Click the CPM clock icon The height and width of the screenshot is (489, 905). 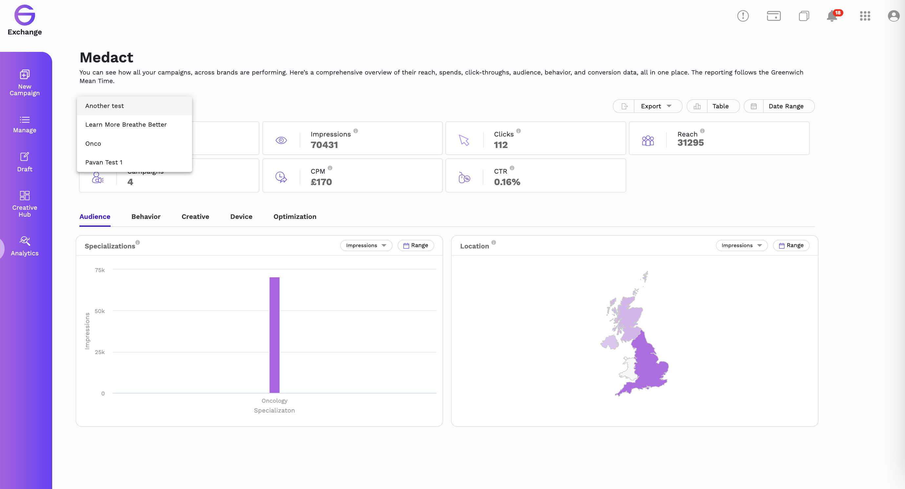coord(281,177)
